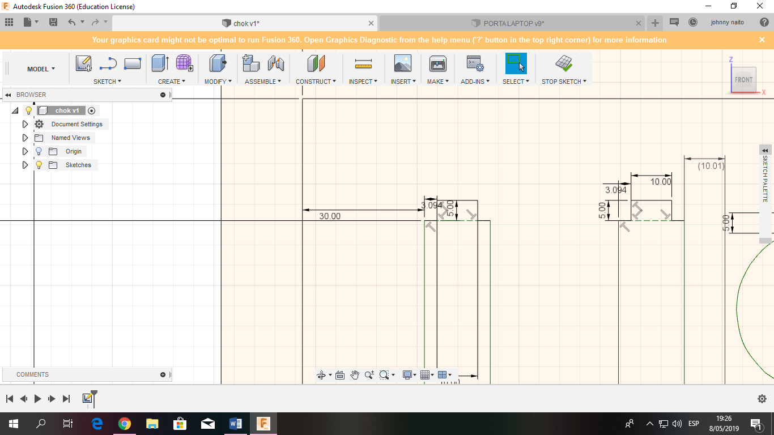
Task: Expand the Sketches tree node
Action: coord(25,165)
